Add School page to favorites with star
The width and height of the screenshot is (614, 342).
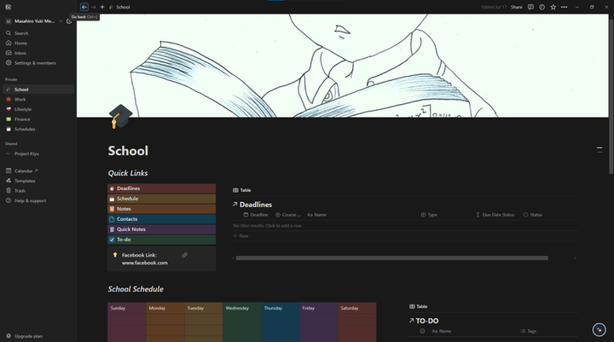(x=553, y=7)
